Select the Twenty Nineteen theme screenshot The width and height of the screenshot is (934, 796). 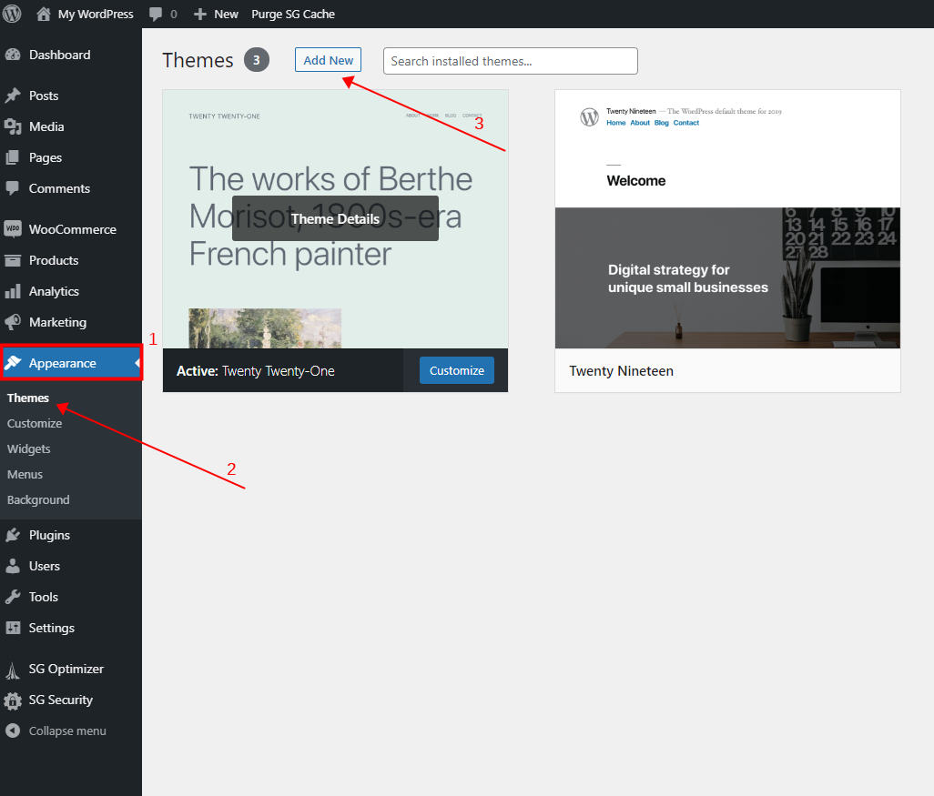[728, 219]
